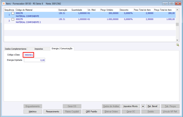Click the Ressarcimento button

click(53, 112)
